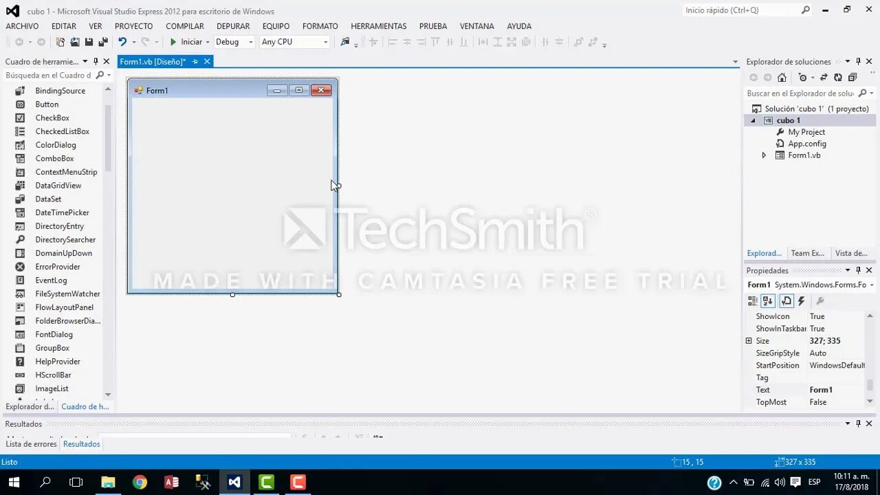Screen dimensions: 880x495
Task: Show Properties page icon in Propiedades
Action: tap(786, 301)
